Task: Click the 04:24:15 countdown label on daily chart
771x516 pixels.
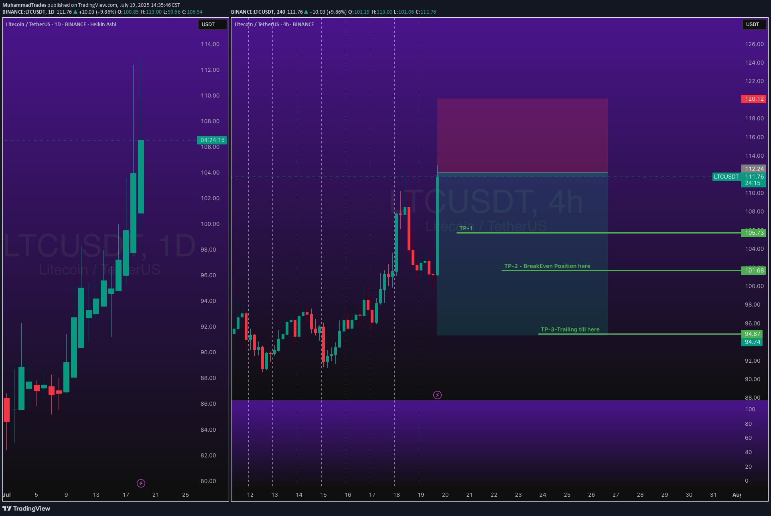Action: coord(212,140)
